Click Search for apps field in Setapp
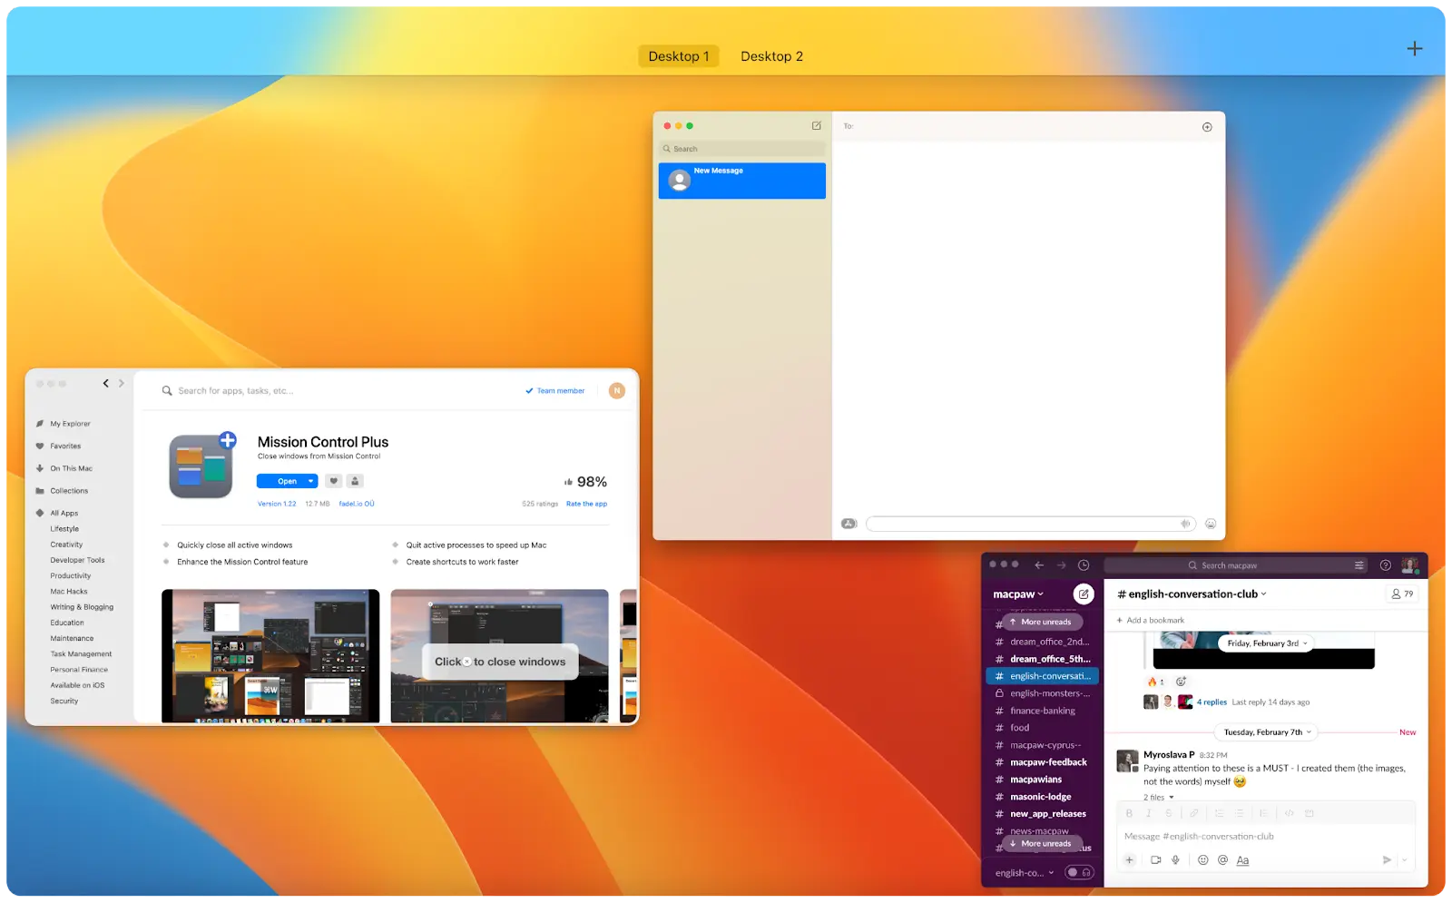This screenshot has height=903, width=1452. point(236,391)
